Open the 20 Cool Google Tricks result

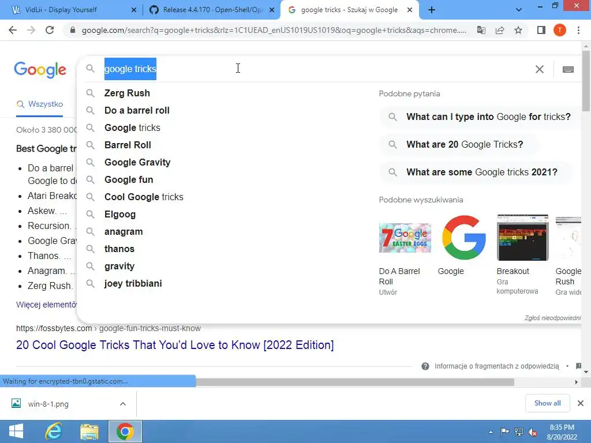click(x=175, y=345)
